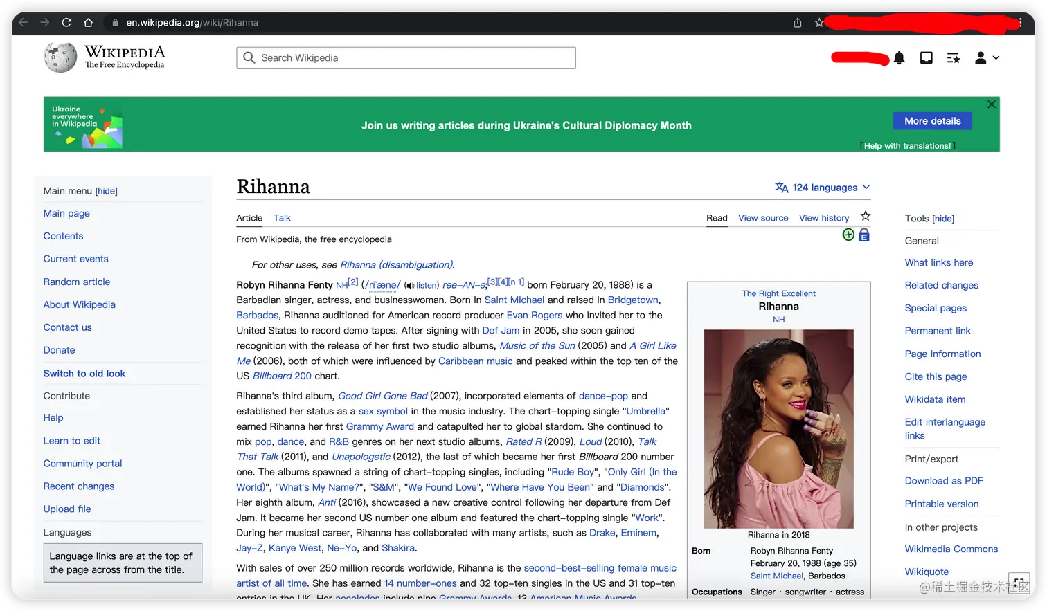Click the magnifying glass in the search bar
Viewport: 1047px width, 611px height.
[x=249, y=57]
